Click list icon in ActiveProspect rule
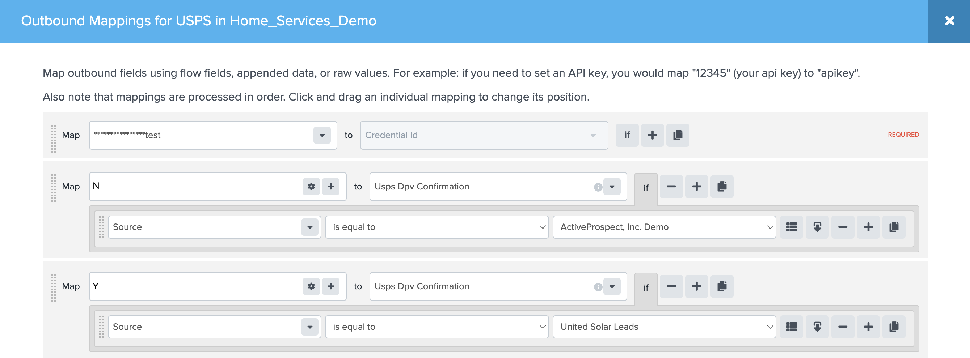Image resolution: width=970 pixels, height=358 pixels. point(791,227)
